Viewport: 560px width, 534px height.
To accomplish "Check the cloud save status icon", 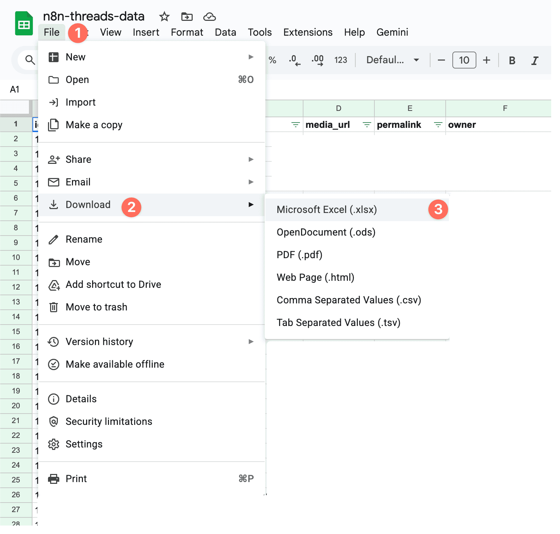I will (209, 17).
